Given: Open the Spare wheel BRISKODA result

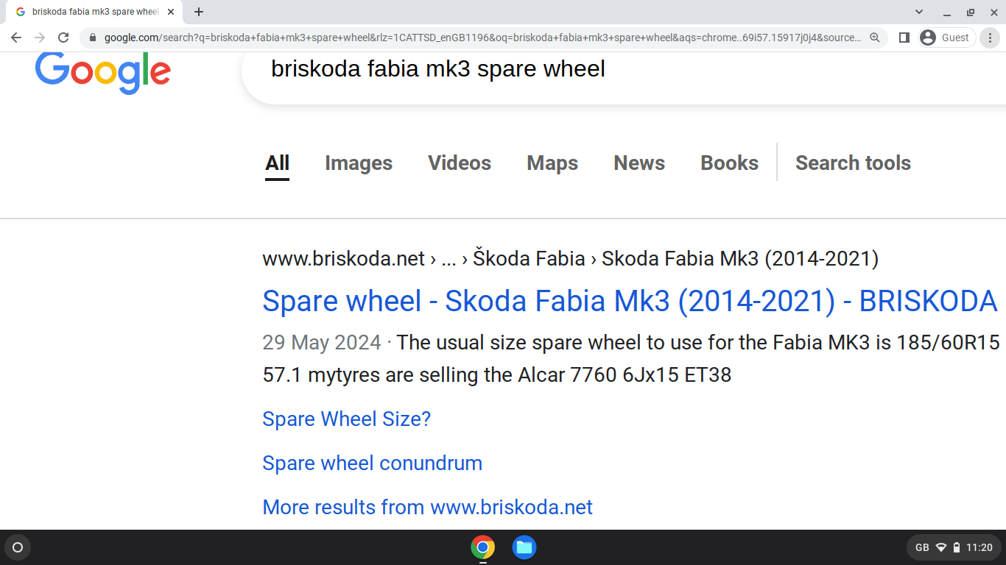Looking at the screenshot, I should click(629, 301).
